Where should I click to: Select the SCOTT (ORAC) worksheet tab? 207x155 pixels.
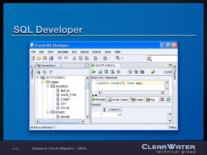(x=105, y=66)
